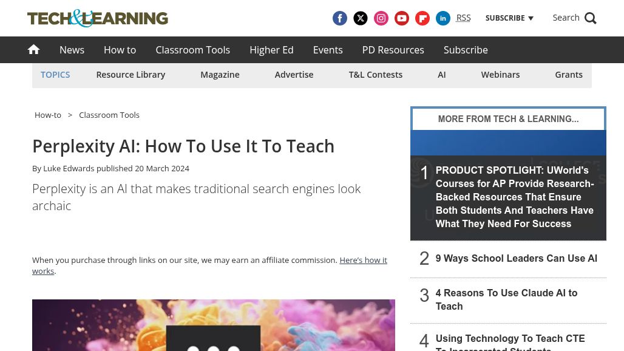Open the News menu item
This screenshot has height=351, width=624.
(x=72, y=50)
